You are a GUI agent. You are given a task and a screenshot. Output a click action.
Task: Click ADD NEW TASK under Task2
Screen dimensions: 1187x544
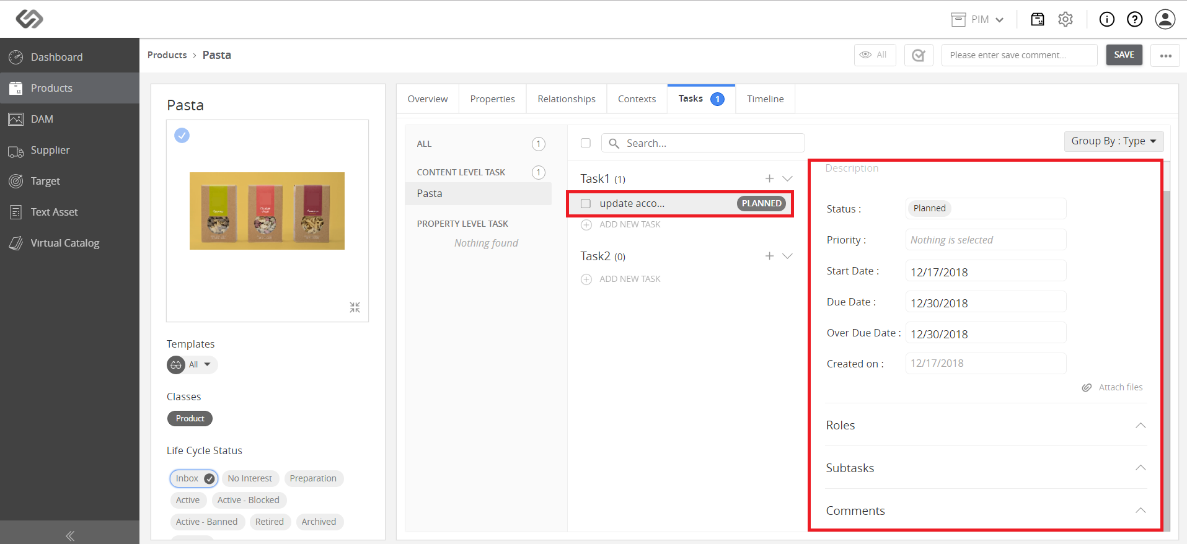pos(630,279)
